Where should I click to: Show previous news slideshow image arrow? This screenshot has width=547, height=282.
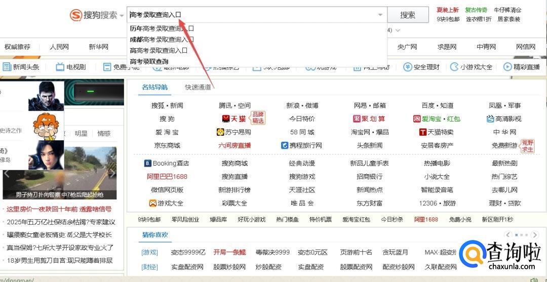coord(6,173)
